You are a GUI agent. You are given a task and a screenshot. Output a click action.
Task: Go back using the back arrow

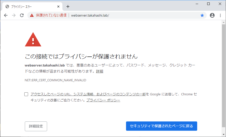[x=6, y=15]
